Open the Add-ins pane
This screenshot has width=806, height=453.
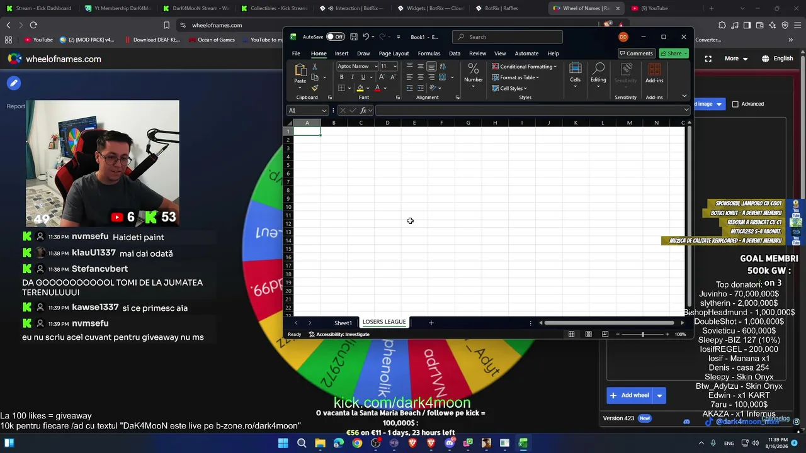coord(654,73)
